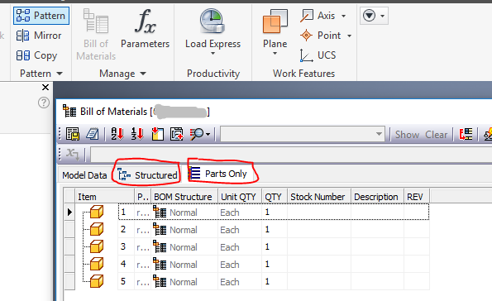Click the formula x icon beside the edit field
The width and height of the screenshot is (492, 301).
[72, 154]
